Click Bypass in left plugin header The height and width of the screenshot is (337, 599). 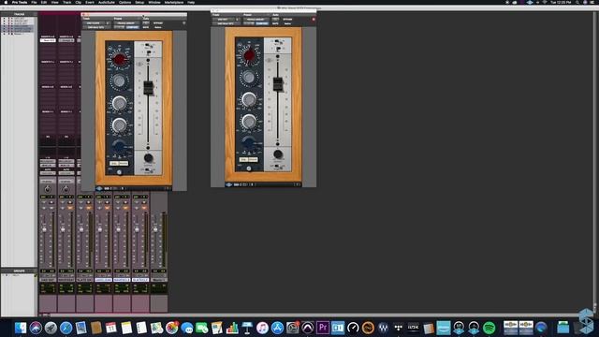click(158, 22)
